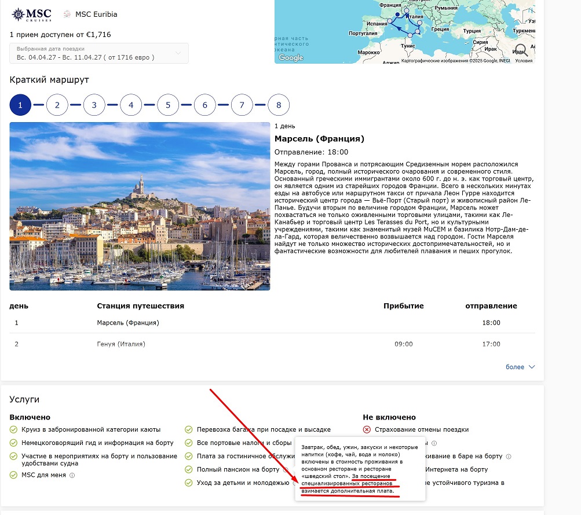Click the Marseille harbor photo
This screenshot has width=581, height=515.
140,206
